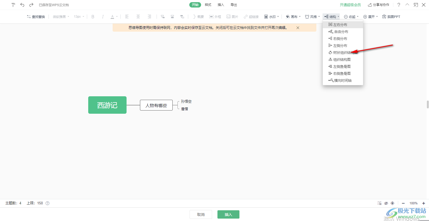This screenshot has height=221, width=429.
Task: Align text right
Action: coord(149,17)
